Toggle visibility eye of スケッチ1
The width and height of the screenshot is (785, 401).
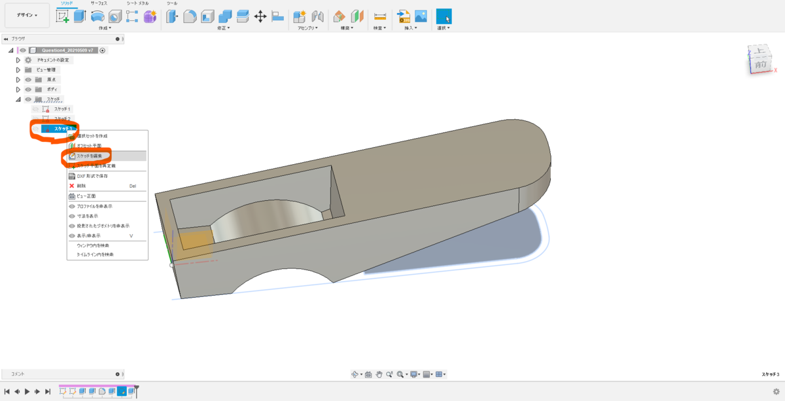36,109
